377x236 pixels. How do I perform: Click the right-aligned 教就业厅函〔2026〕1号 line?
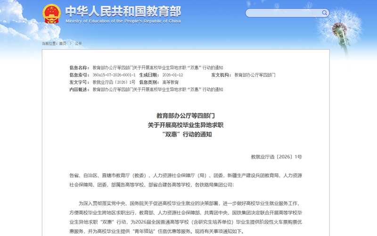click(276, 156)
